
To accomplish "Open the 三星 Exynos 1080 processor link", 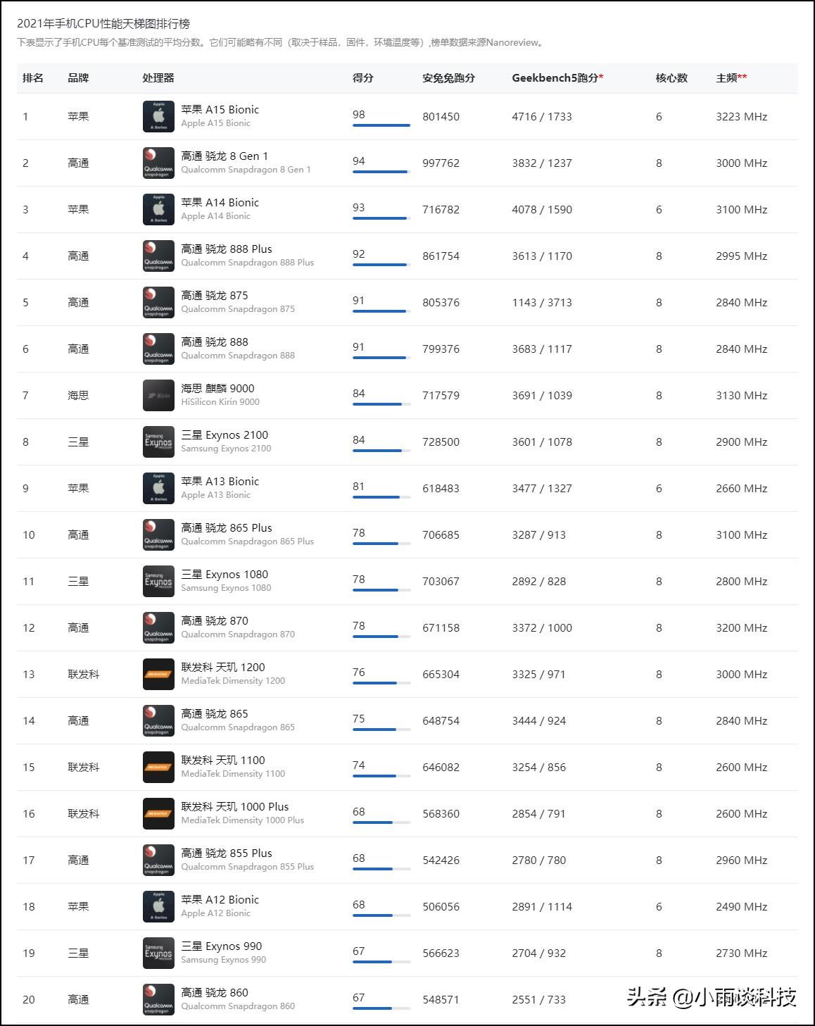I will [225, 575].
